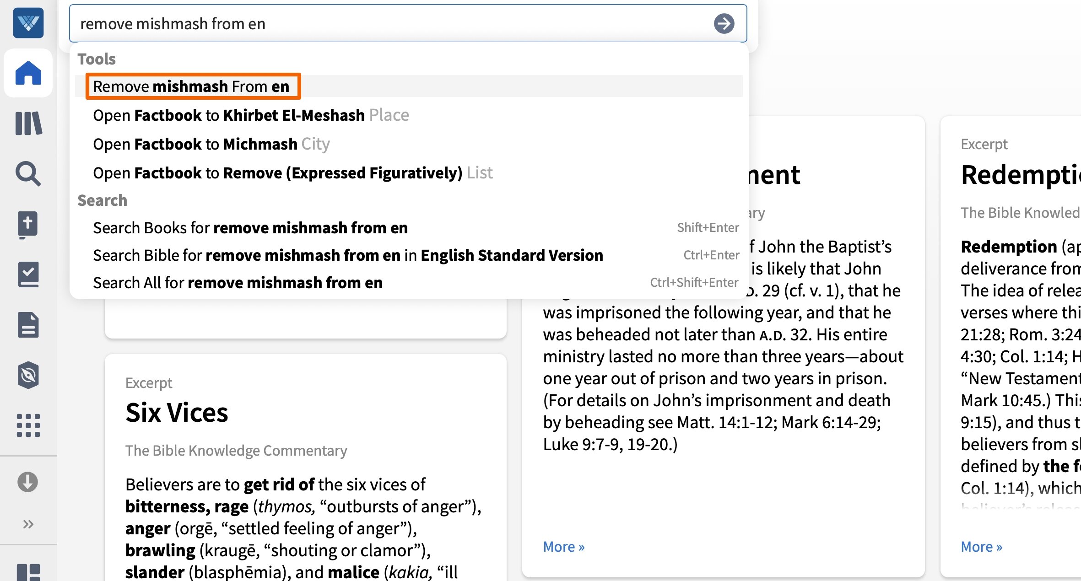Viewport: 1081px width, 581px height.
Task: Open the Library books icon
Action: (x=28, y=124)
